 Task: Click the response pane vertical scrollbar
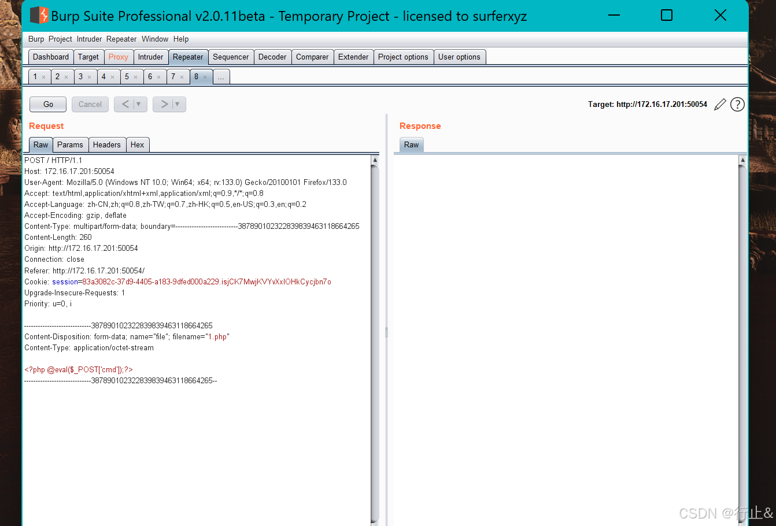pos(743,344)
